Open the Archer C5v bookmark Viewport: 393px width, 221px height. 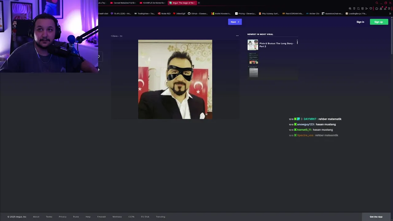(313, 14)
